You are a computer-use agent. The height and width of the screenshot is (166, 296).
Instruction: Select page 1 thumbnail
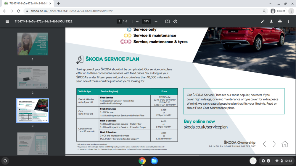click(x=33, y=44)
